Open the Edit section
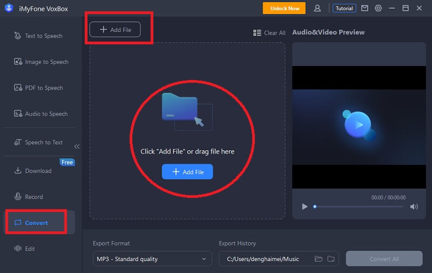The width and height of the screenshot is (432, 273). (x=24, y=249)
